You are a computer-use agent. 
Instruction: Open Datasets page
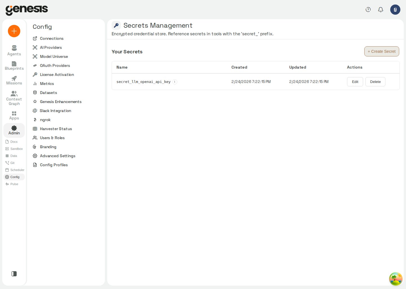coord(45,93)
